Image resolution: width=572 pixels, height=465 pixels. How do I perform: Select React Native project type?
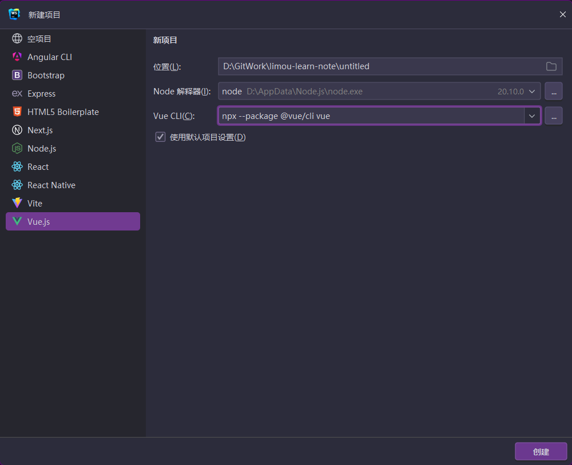[51, 185]
